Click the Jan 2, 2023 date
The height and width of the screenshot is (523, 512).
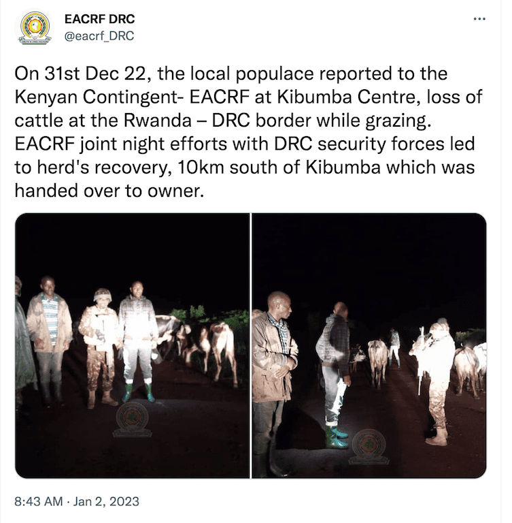click(x=106, y=501)
